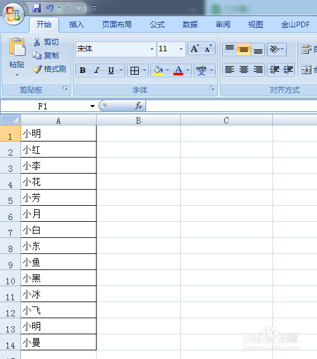317x359 pixels.
Task: Switch to the 开始 tab
Action: (44, 24)
